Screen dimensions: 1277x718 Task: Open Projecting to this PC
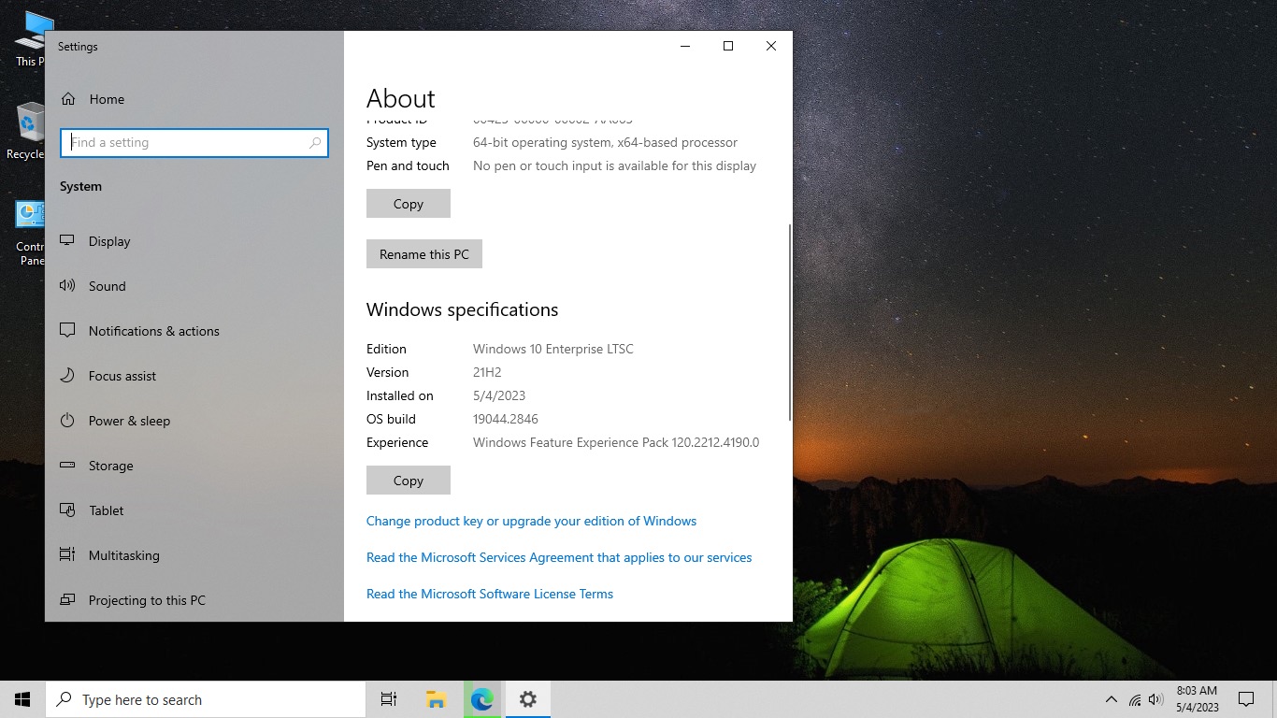(194, 600)
